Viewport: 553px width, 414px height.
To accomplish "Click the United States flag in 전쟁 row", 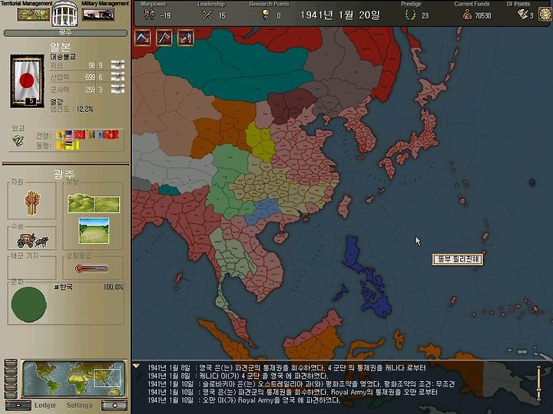I will pos(71,134).
